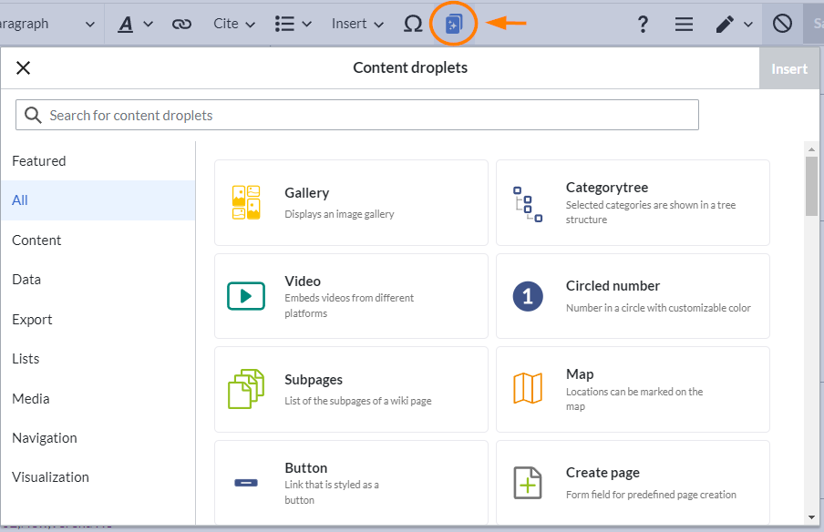Show the Navigation category droplets

pyautogui.click(x=45, y=438)
